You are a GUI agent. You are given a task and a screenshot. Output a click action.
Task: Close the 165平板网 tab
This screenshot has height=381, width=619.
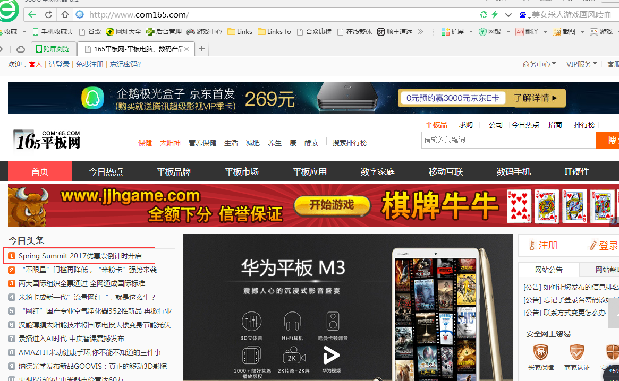(x=186, y=49)
